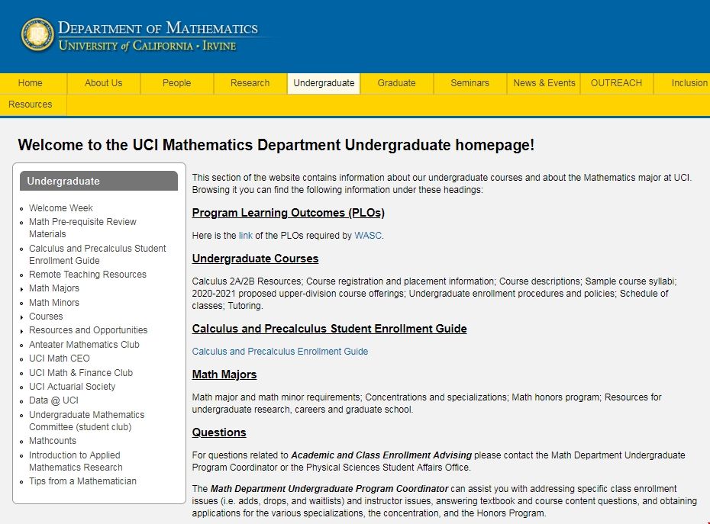710x524 pixels.
Task: Click the Undergraduate Courses heading link
Action: (255, 259)
